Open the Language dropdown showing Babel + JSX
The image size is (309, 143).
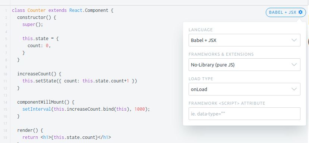[245, 40]
